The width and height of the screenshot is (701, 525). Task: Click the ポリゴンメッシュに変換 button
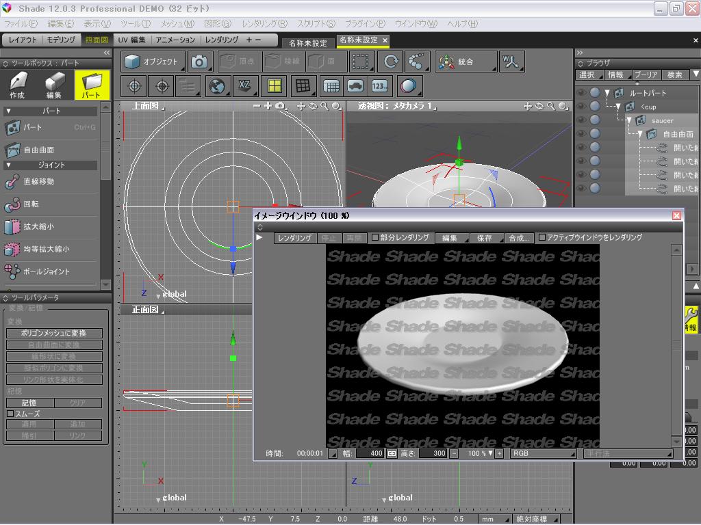53,333
